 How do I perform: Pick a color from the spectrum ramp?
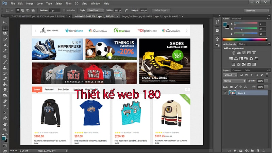coord(245,39)
